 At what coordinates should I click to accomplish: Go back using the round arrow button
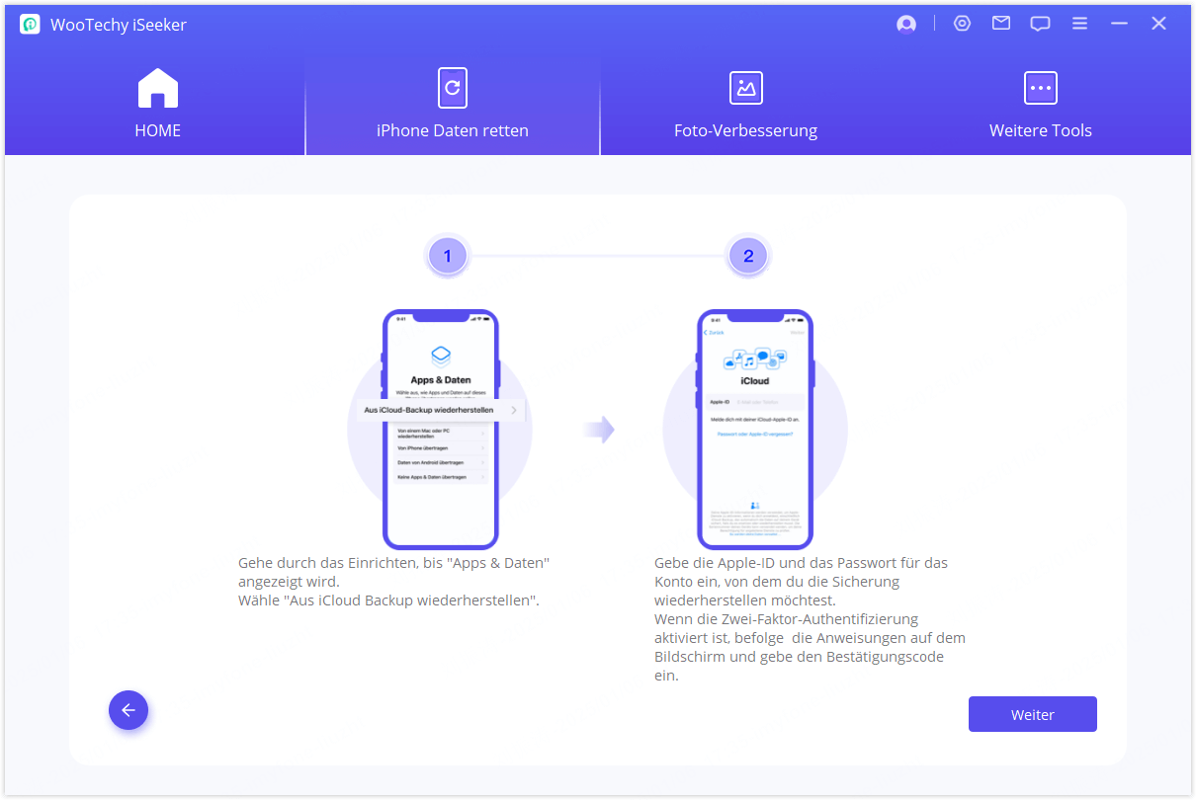point(128,709)
